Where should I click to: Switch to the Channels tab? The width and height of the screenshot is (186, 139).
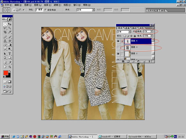[x=127, y=28]
